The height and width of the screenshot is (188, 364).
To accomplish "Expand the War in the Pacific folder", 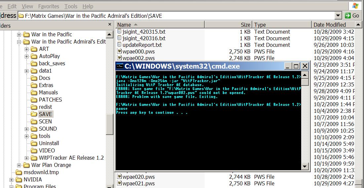I will point(19,35).
